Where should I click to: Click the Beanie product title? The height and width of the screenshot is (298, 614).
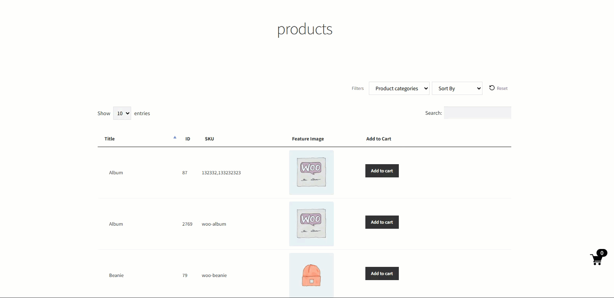(116, 275)
